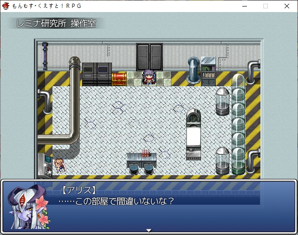The height and width of the screenshot is (235, 298).
Task: Maximize the game window
Action: click(x=266, y=6)
